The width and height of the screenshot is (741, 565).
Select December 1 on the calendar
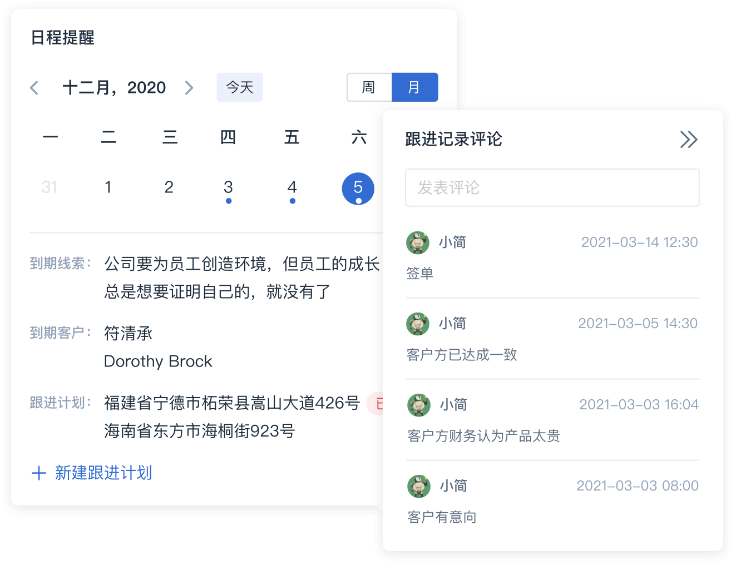pyautogui.click(x=108, y=187)
